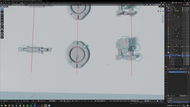This screenshot has height=107, width=190.
Task: Select the 3D Cursor tool
Action: click(x=2, y=12)
